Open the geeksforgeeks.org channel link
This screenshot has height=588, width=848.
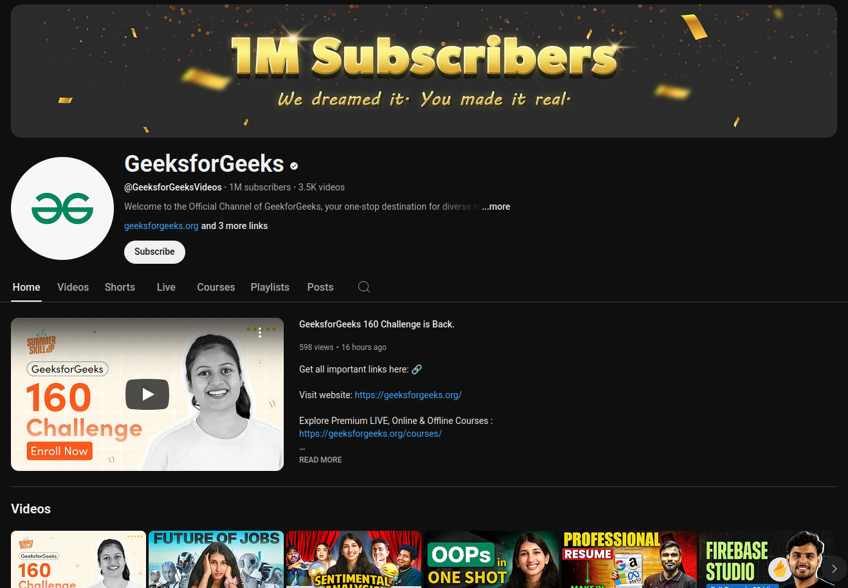coord(161,226)
